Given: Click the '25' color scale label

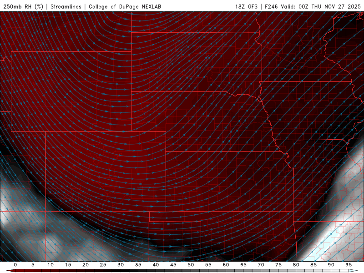Looking at the screenshot, I should click(x=103, y=265).
